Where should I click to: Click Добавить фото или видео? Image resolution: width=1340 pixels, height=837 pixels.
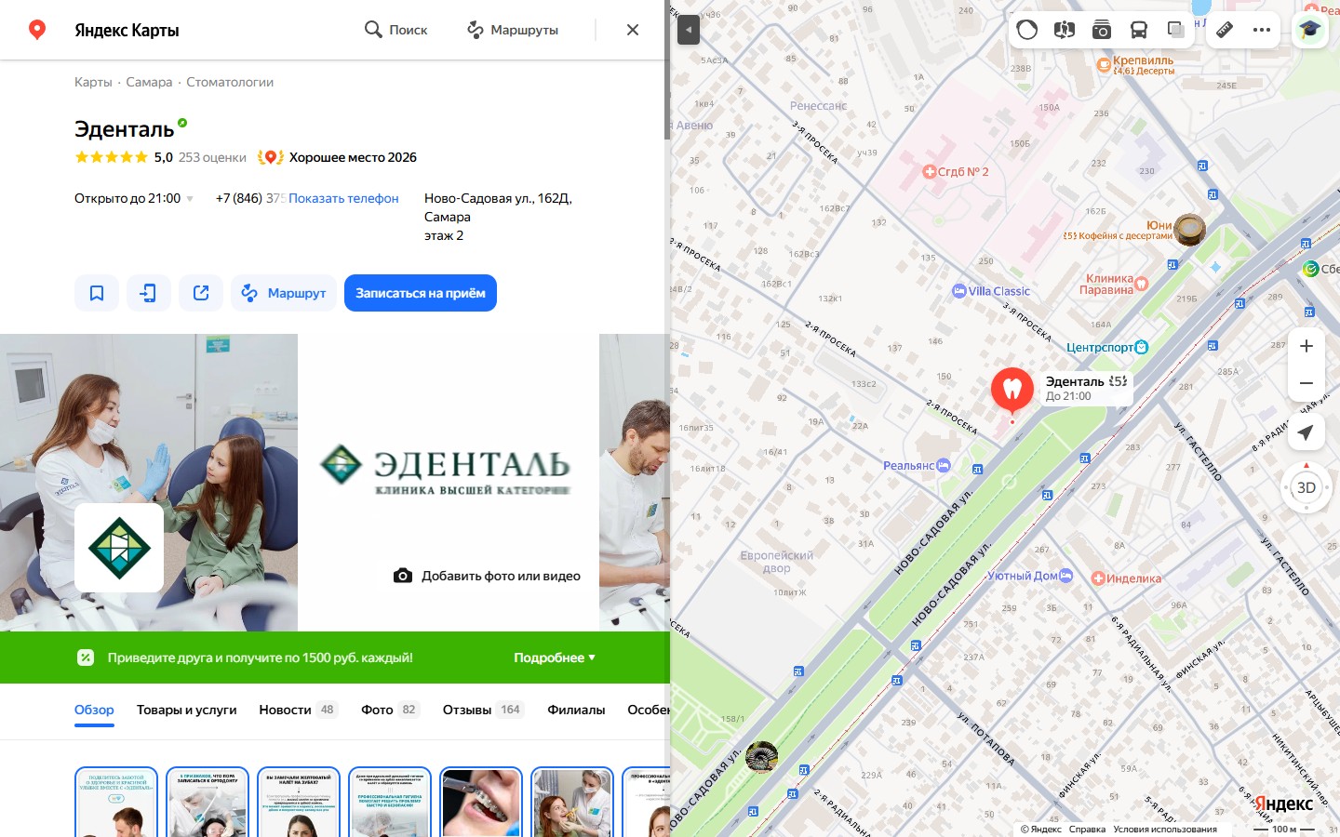tap(489, 576)
